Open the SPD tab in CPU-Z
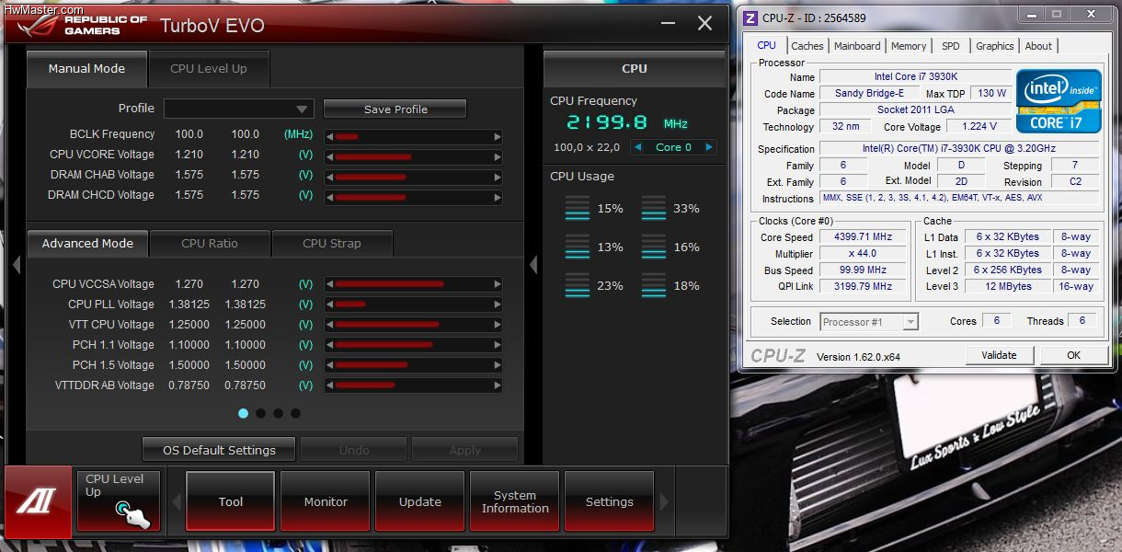Viewport: 1122px width, 552px height. point(951,46)
